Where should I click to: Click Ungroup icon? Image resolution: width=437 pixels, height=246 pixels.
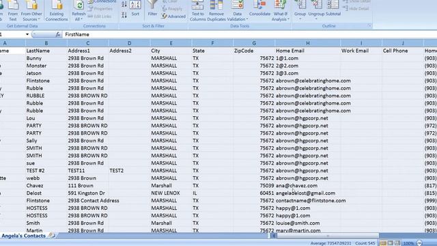(x=316, y=5)
